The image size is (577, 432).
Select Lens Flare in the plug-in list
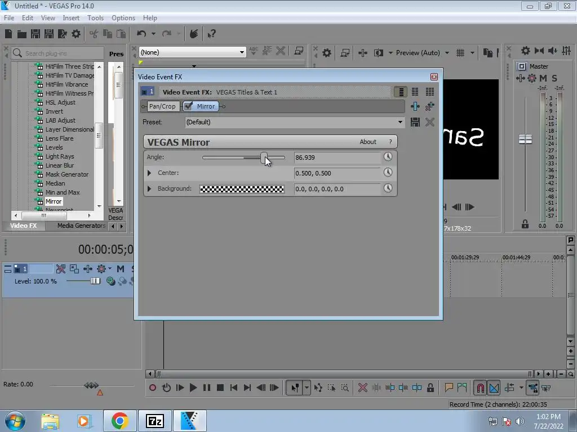click(x=60, y=138)
